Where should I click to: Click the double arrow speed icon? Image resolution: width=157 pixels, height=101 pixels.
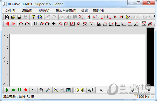(47, 24)
